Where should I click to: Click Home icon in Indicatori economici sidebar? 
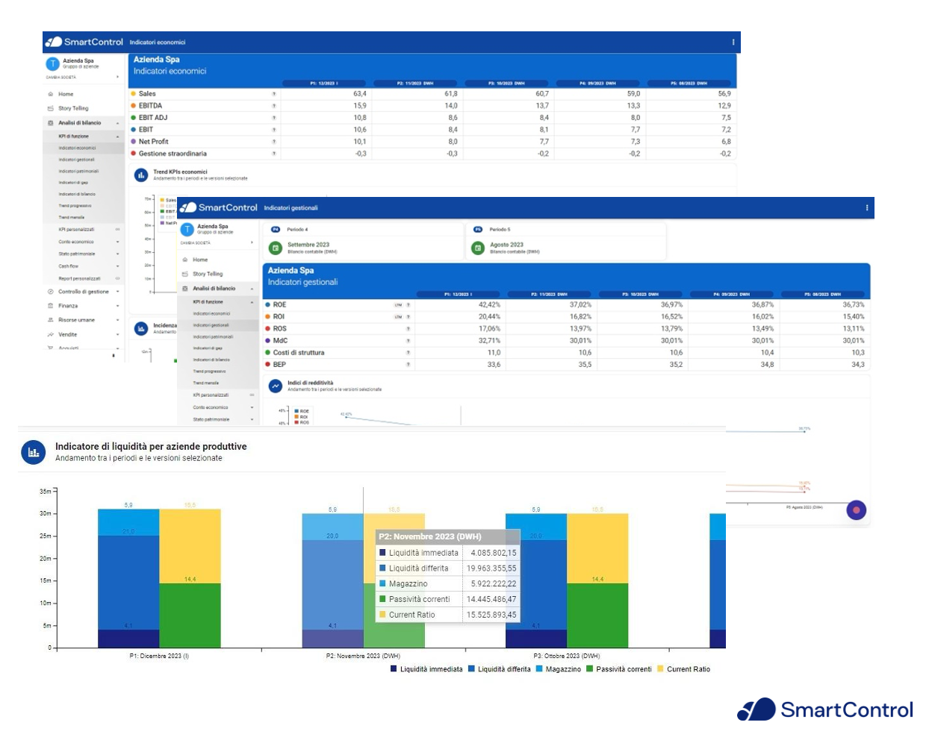tap(51, 94)
